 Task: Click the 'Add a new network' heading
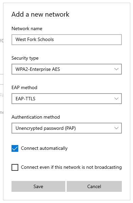(40, 14)
